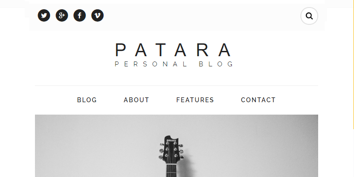Open the ABOUT page
Screen dimensions: 354x177
click(x=136, y=100)
